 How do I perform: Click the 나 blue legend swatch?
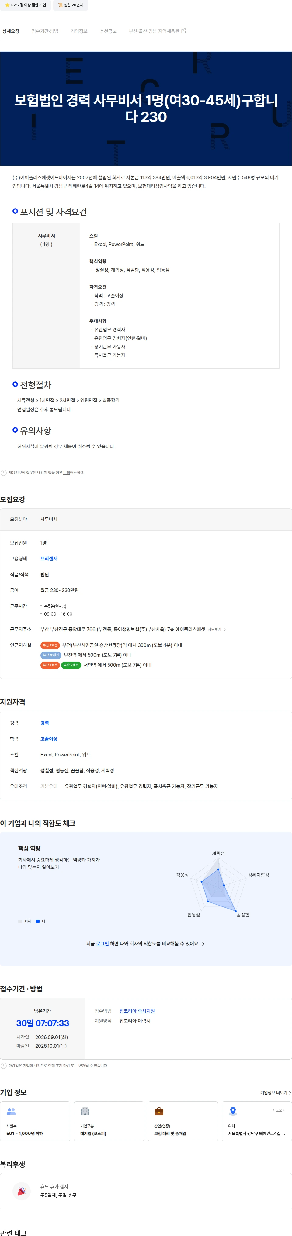click(x=38, y=921)
